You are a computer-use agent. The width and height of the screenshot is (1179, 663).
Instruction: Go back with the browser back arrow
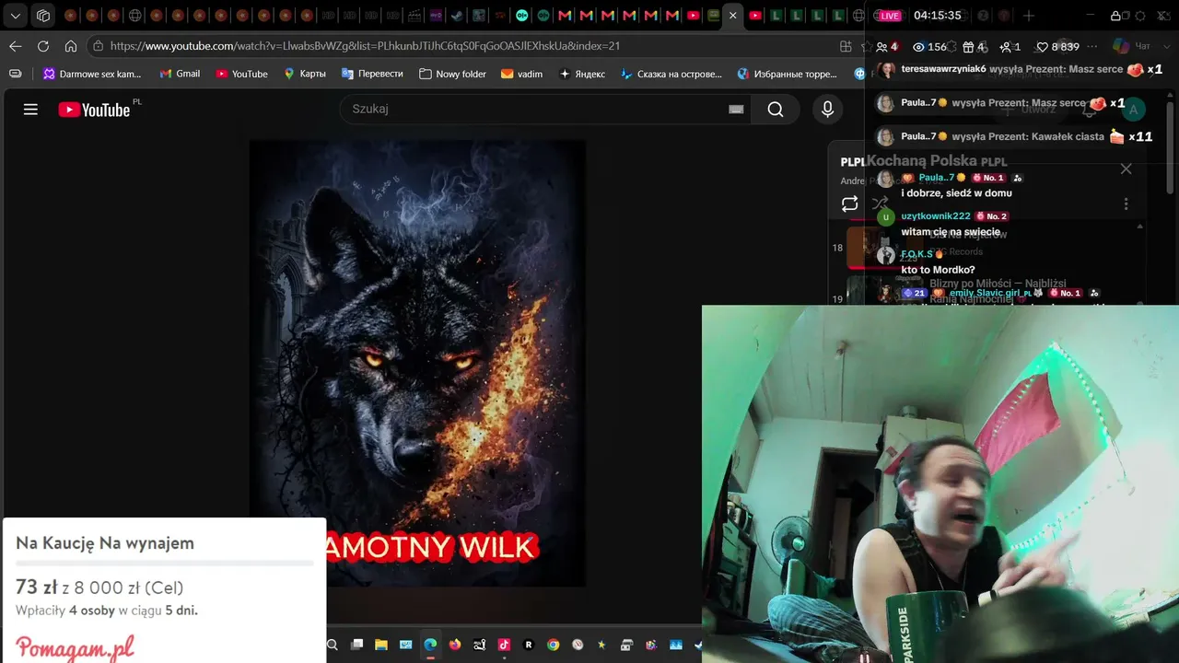[16, 46]
